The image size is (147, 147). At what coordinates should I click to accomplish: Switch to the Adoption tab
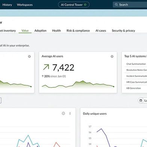40,31
